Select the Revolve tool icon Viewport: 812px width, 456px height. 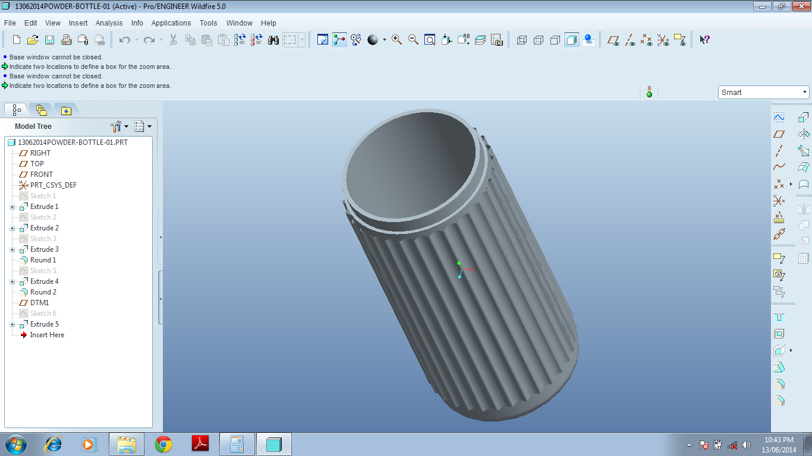803,134
